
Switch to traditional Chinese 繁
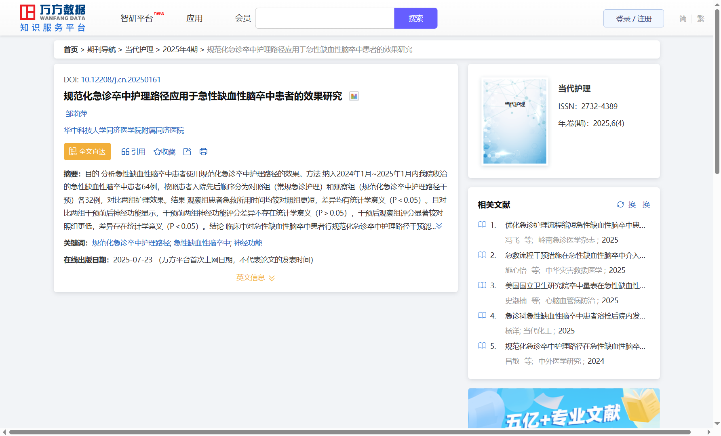click(x=701, y=19)
